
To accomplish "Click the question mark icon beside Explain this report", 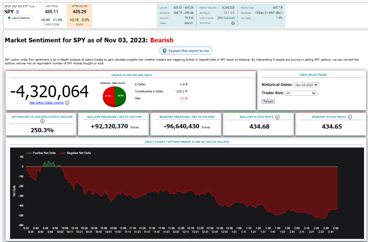I will (x=165, y=51).
